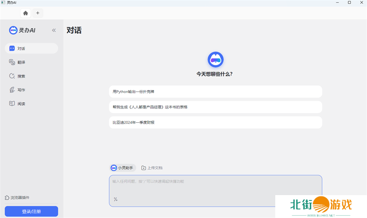Open the home tab icon
367x218 pixels.
coord(26,13)
